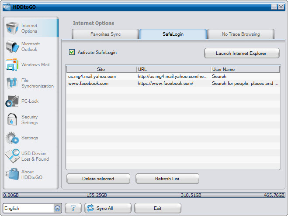The image size is (288, 216).
Task: Sort list by URL column header
Action: coord(173,69)
